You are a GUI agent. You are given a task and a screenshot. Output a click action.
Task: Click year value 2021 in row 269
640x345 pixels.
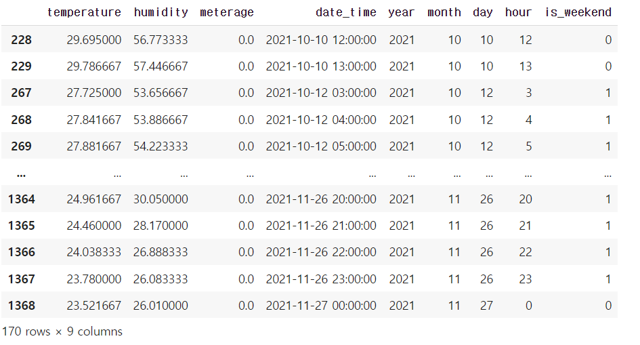402,146
